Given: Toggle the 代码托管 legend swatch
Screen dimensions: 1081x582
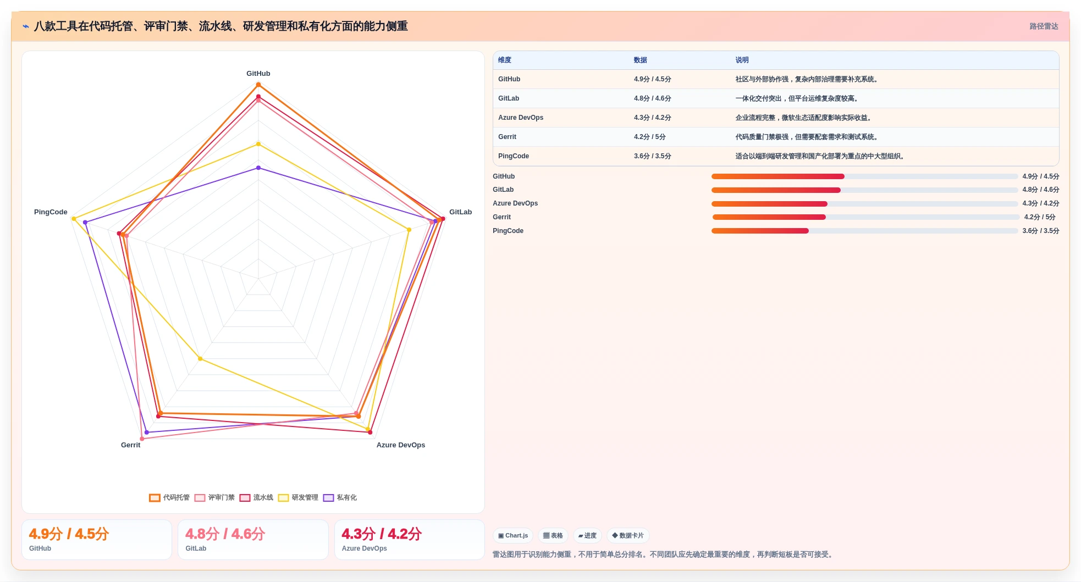Looking at the screenshot, I should pos(155,498).
